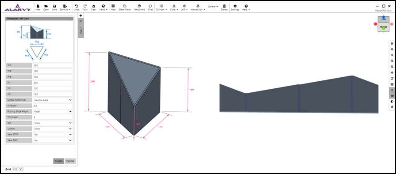Toggle the contrast shading mode icon

click(x=392, y=102)
